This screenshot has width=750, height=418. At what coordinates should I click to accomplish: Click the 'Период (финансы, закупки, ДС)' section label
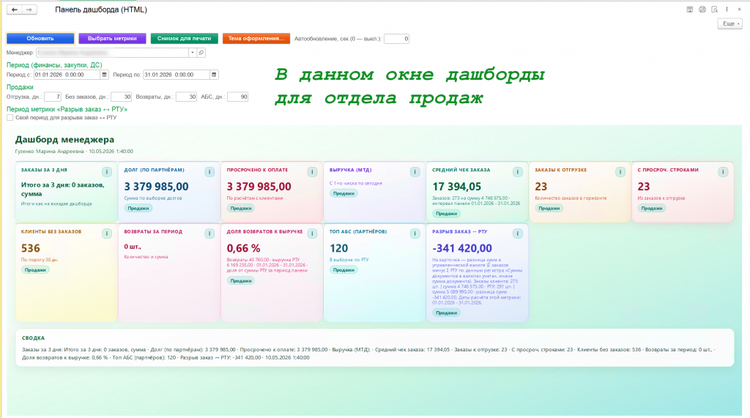pyautogui.click(x=54, y=65)
